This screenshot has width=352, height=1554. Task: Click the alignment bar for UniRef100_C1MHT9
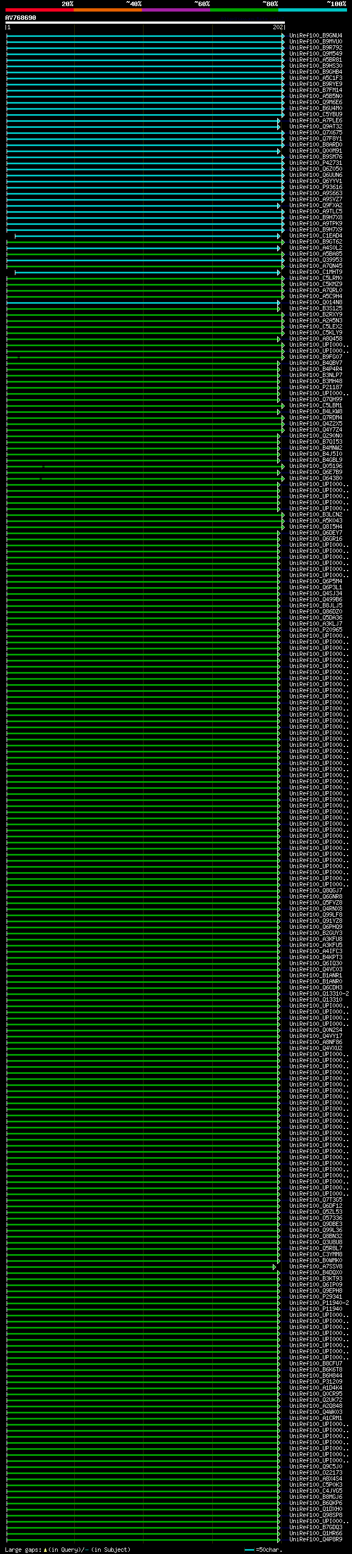(x=147, y=273)
